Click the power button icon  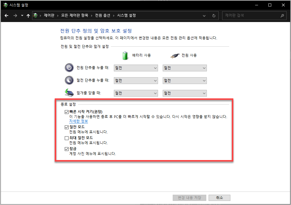click(69, 68)
